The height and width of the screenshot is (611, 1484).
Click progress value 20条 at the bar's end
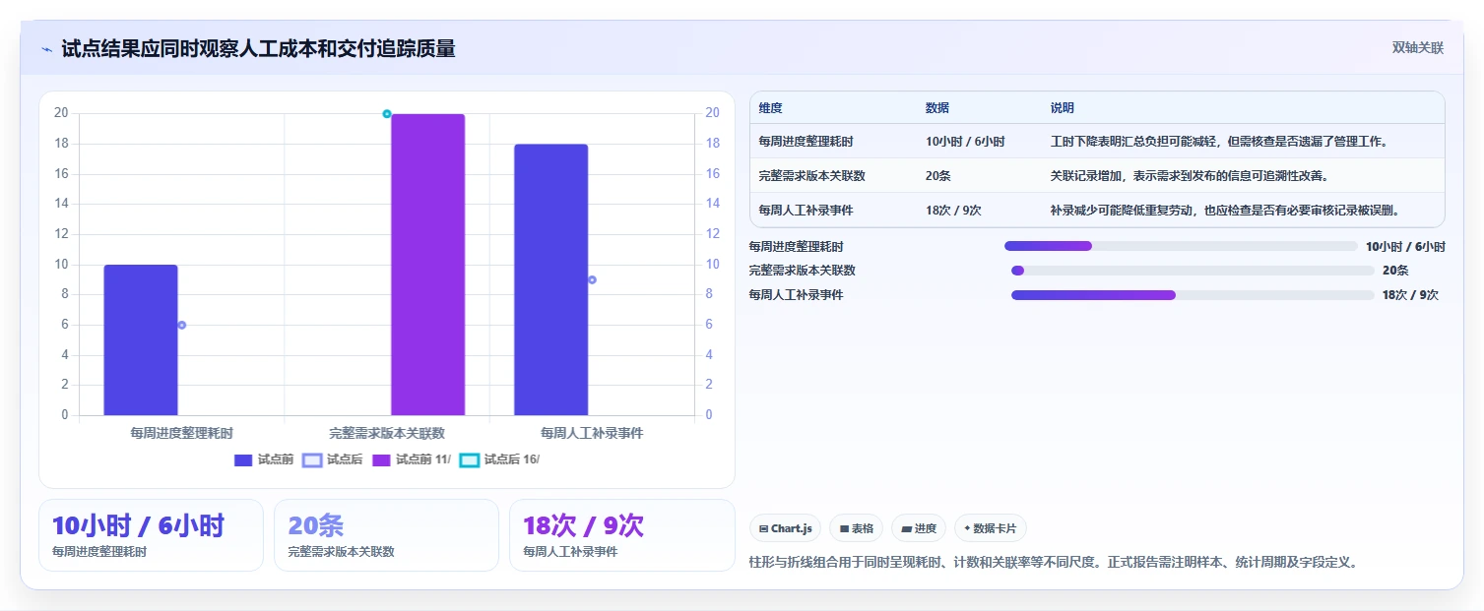[1395, 271]
